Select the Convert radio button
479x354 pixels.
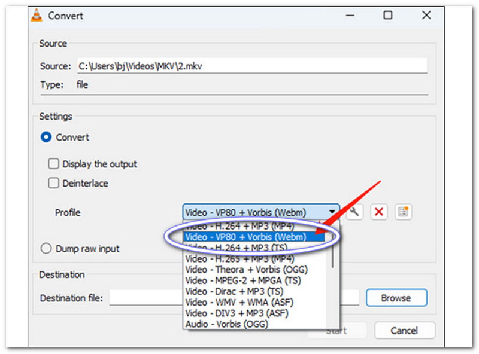coord(46,137)
